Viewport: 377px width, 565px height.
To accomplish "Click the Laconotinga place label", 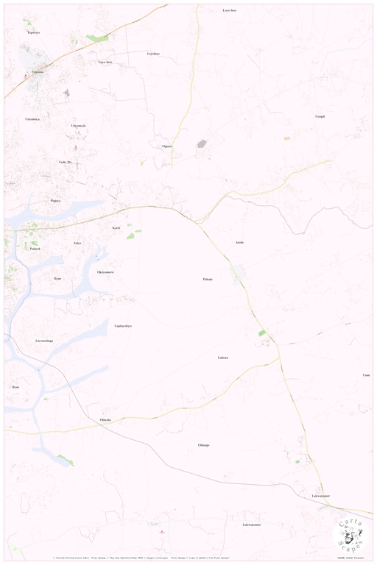I will coord(44,341).
